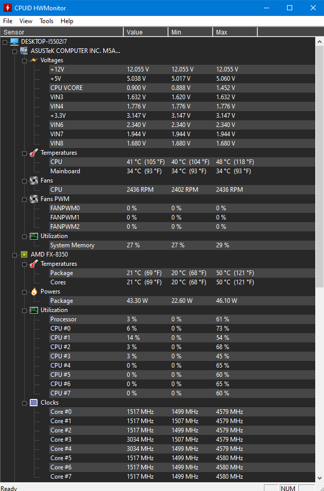Image resolution: width=324 pixels, height=491 pixels.
Task: Click the Fans PWM fan icon
Action: (x=33, y=199)
